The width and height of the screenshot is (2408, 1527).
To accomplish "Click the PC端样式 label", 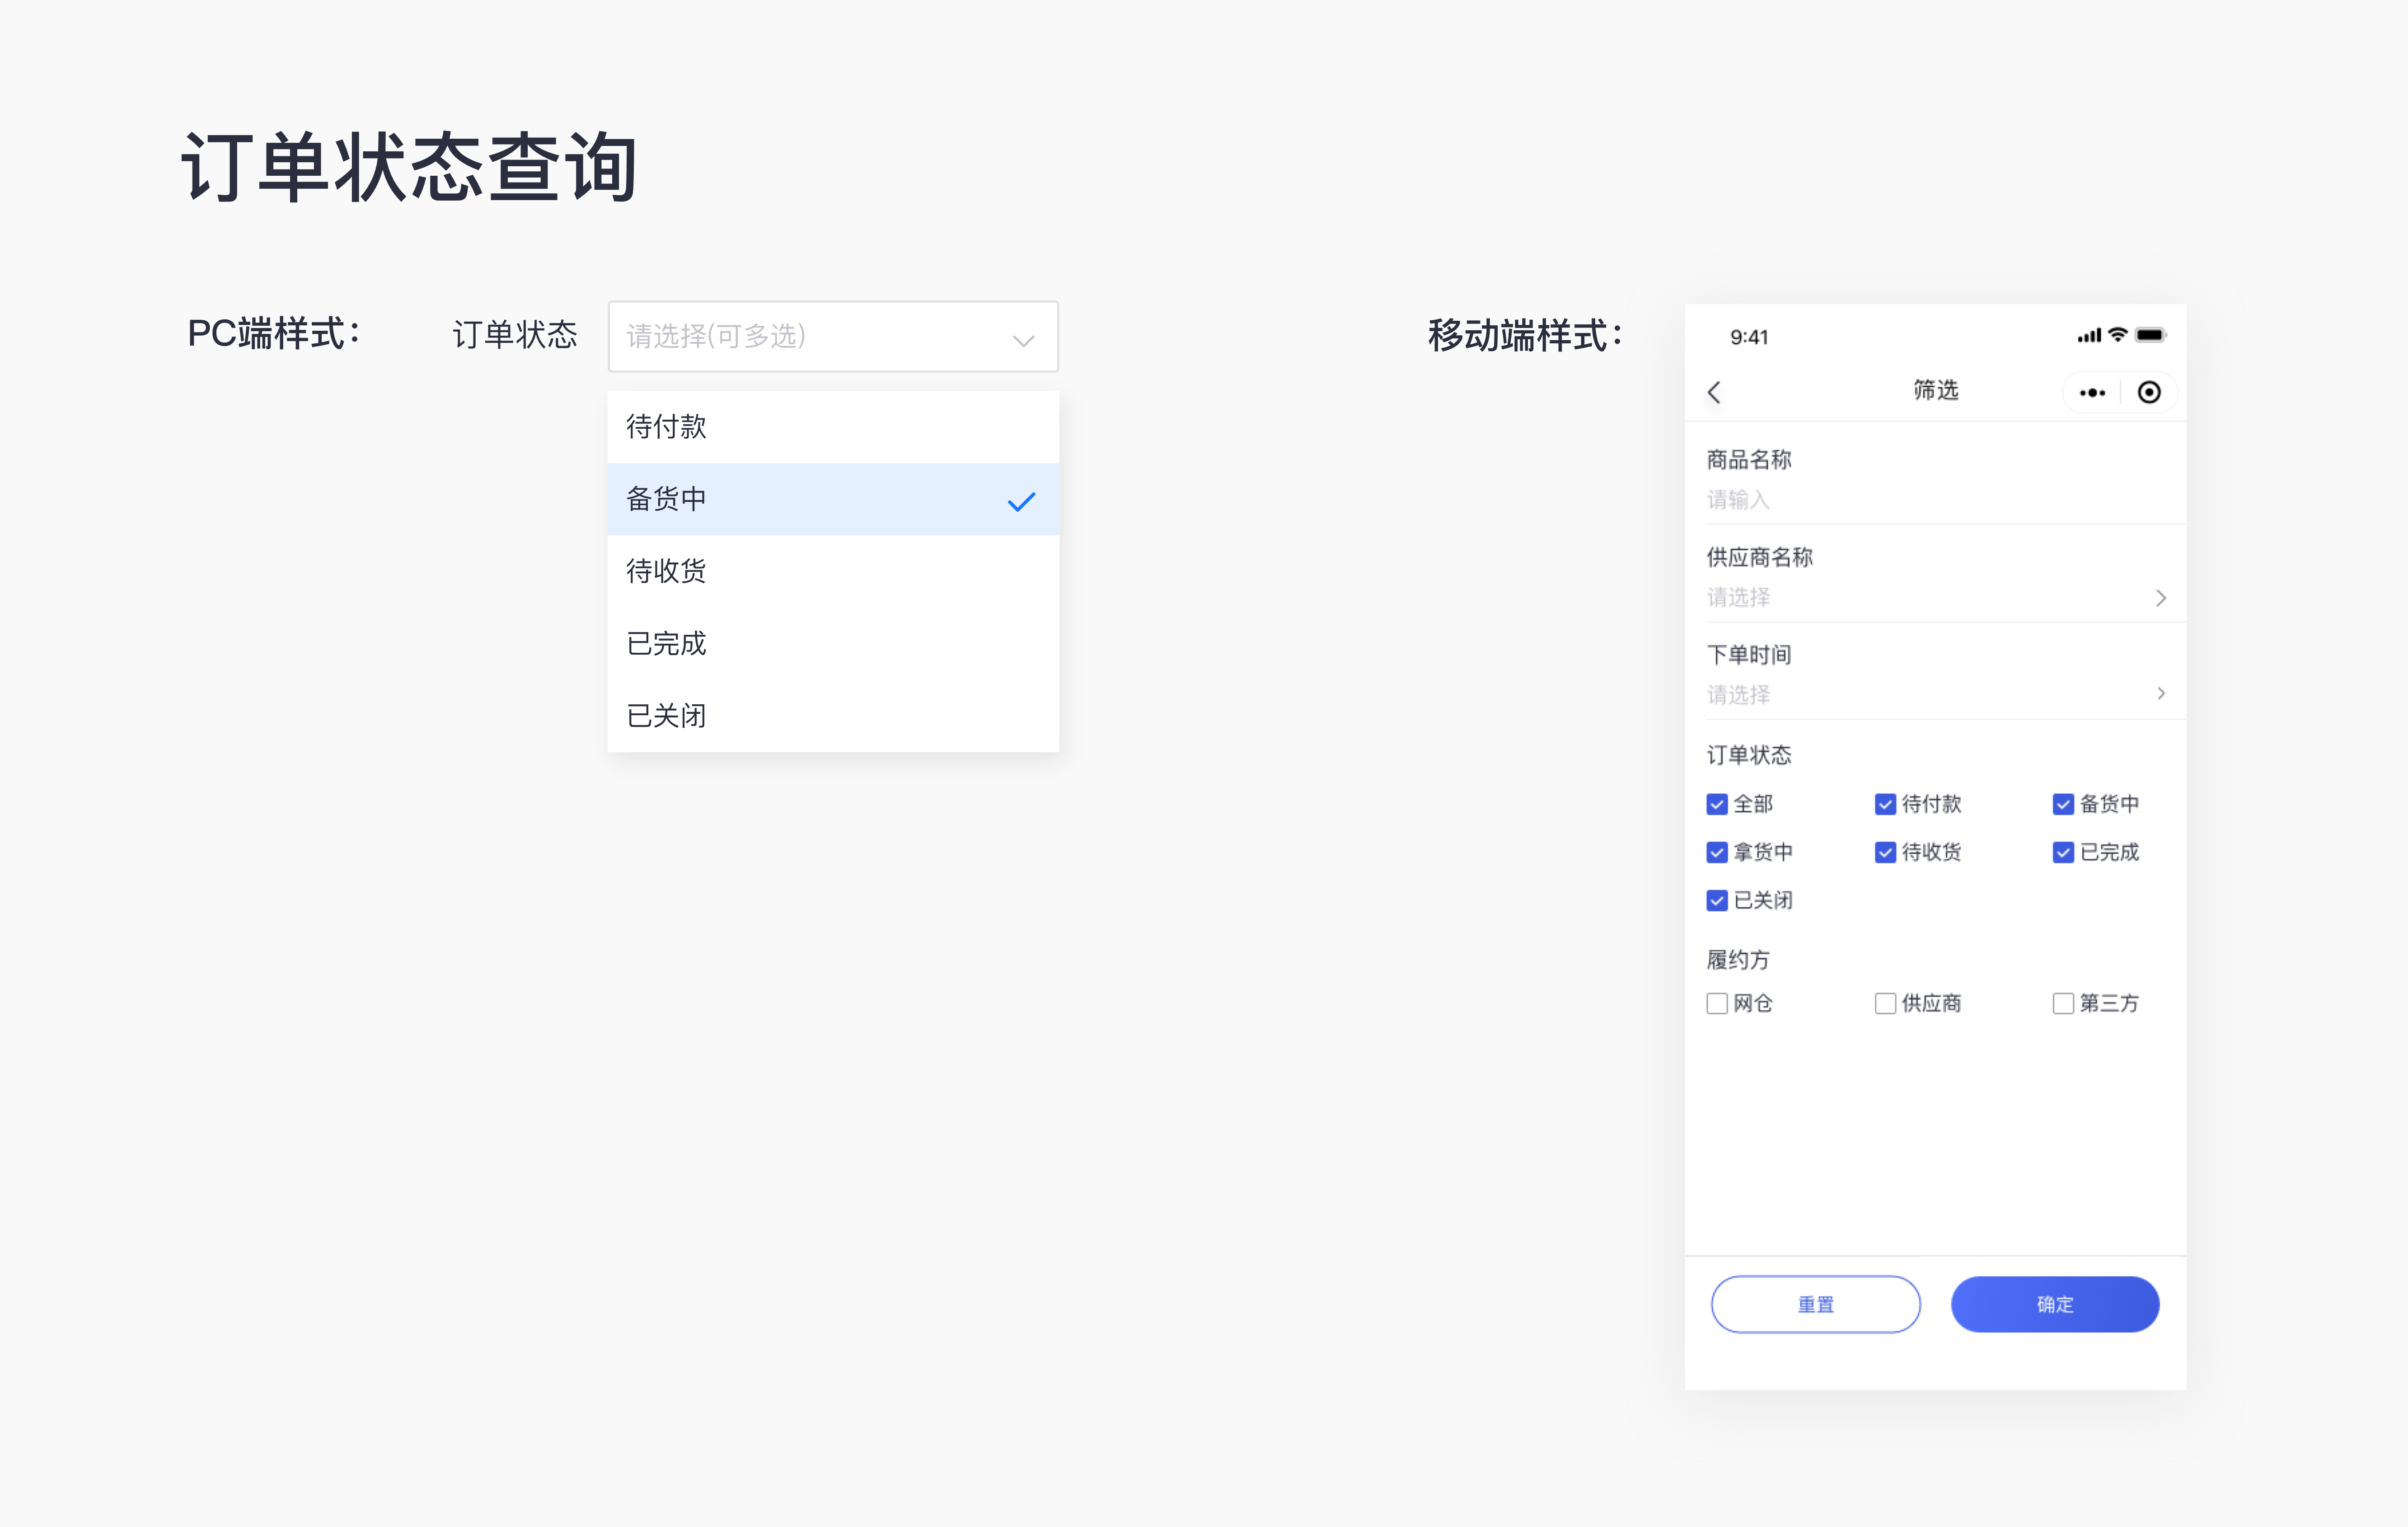I will tap(274, 333).
